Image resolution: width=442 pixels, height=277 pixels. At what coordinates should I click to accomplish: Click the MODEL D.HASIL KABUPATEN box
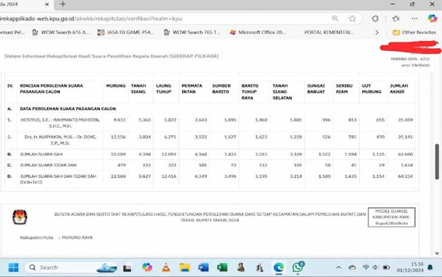[391, 217]
